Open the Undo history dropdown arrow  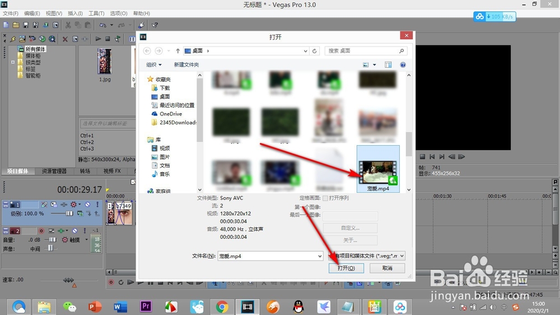(111, 25)
